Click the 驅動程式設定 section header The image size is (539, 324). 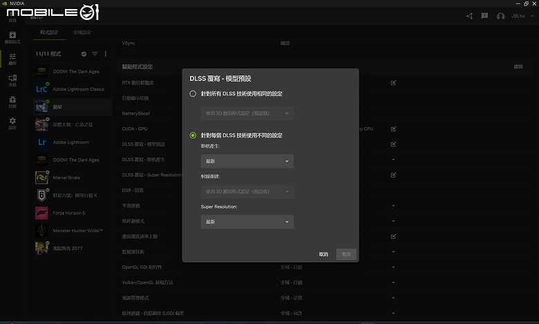[x=138, y=66]
